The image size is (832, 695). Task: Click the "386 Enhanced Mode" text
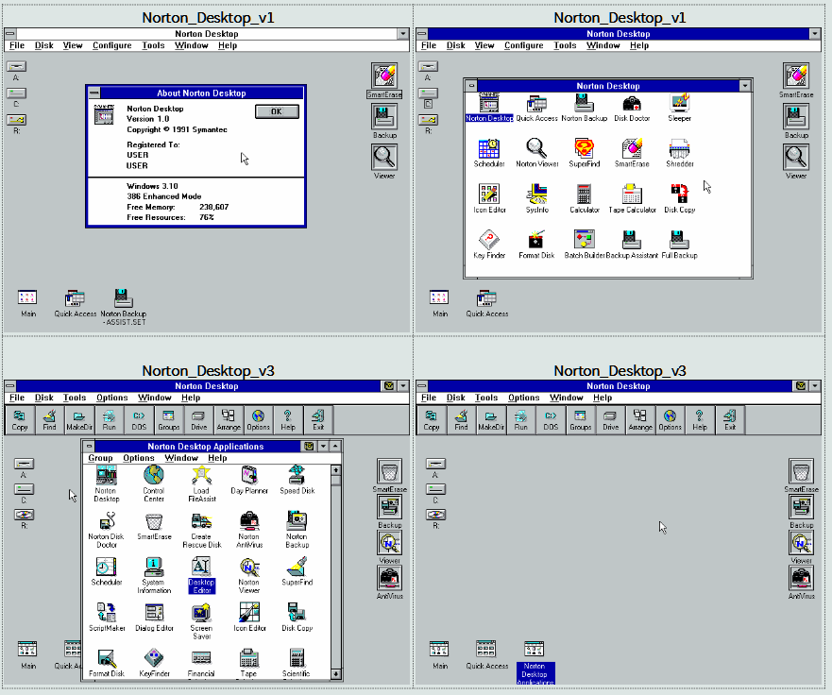(x=164, y=196)
